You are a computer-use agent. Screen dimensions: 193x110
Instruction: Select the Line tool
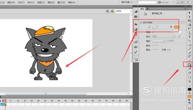(x=189, y=41)
